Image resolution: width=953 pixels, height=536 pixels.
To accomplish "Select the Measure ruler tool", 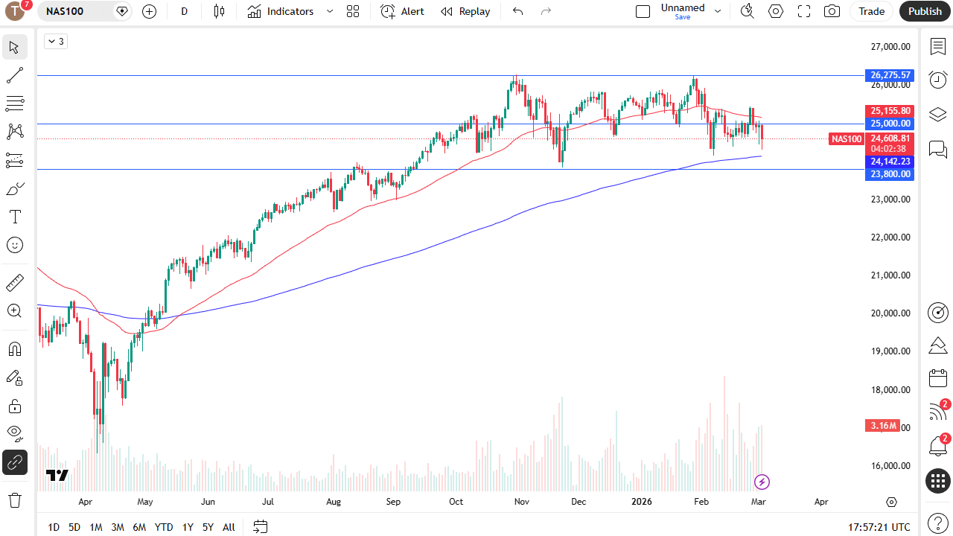I will pos(15,283).
